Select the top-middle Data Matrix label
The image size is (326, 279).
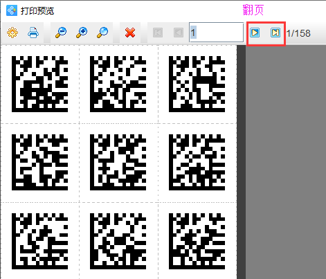point(118,84)
